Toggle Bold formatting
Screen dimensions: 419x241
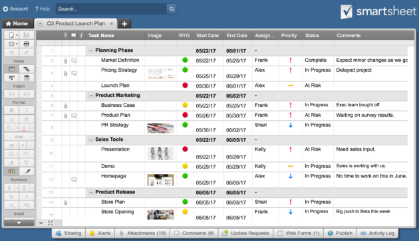(x=11, y=110)
